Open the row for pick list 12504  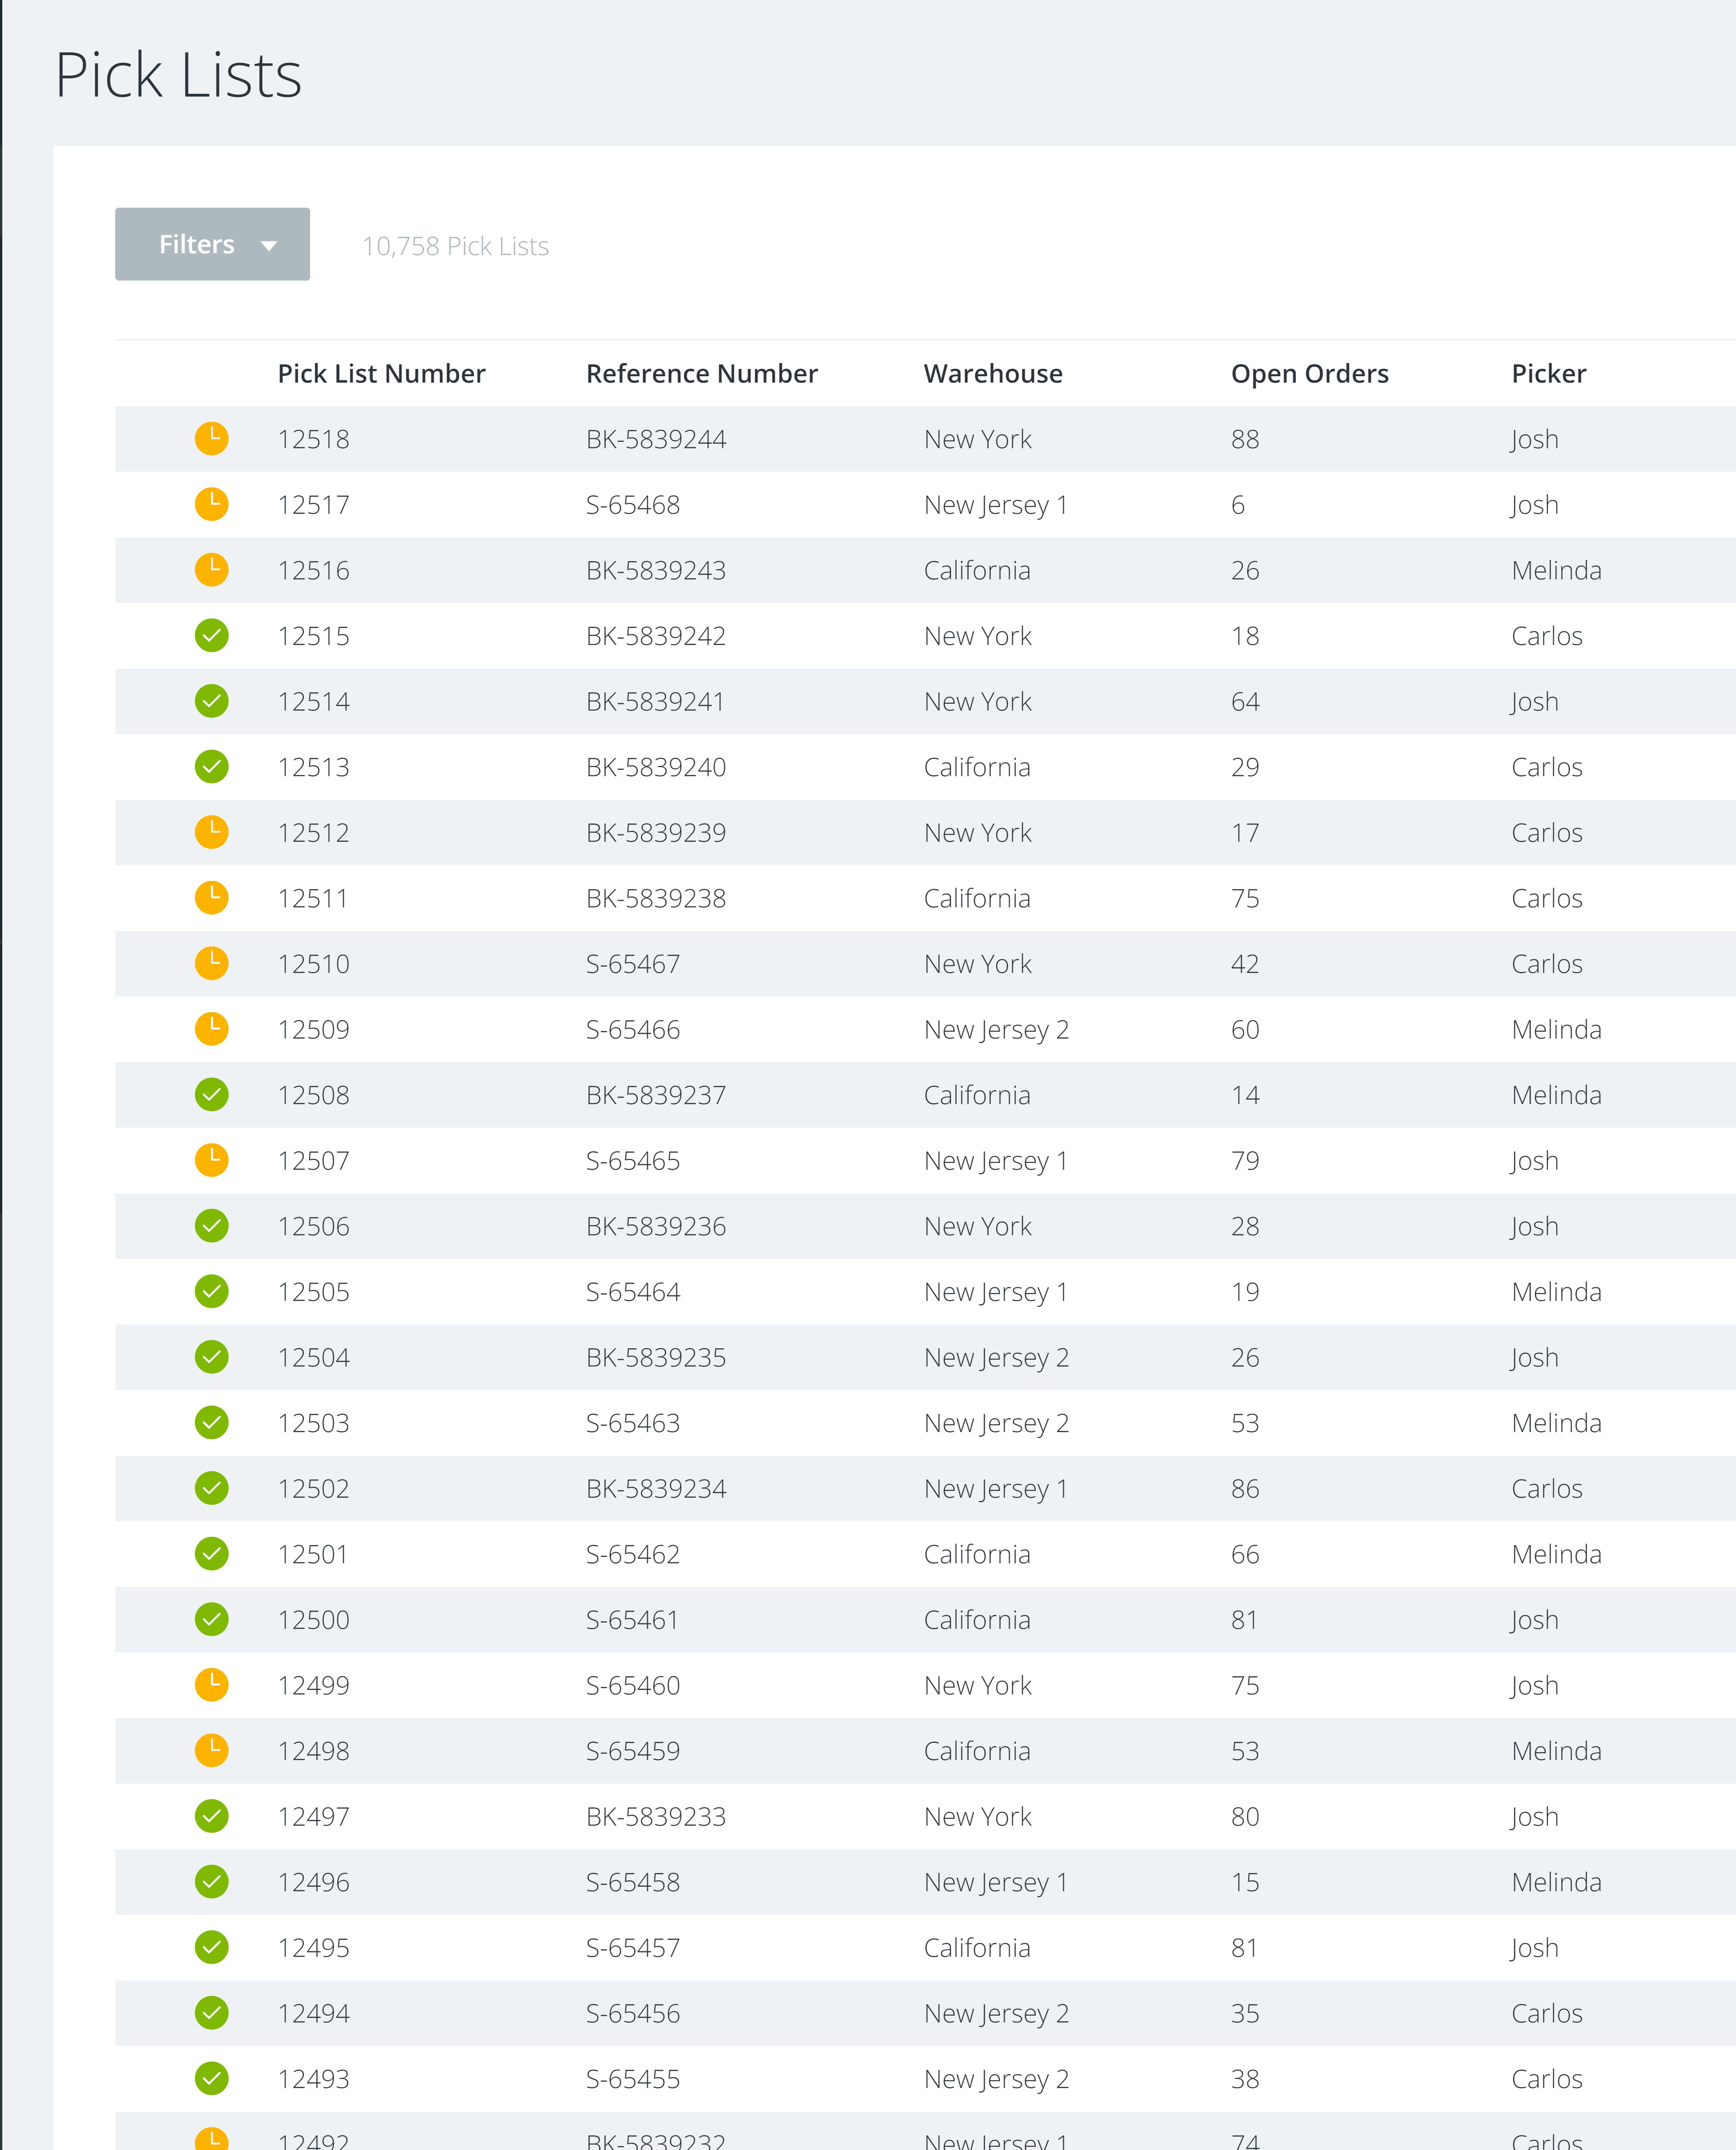click(313, 1358)
